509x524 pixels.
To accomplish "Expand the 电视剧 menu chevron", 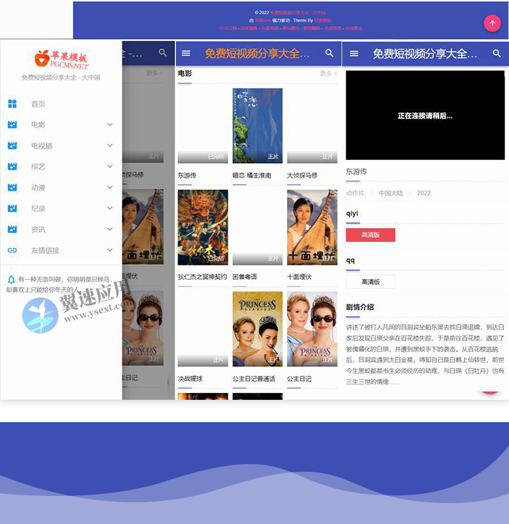I will [x=109, y=146].
